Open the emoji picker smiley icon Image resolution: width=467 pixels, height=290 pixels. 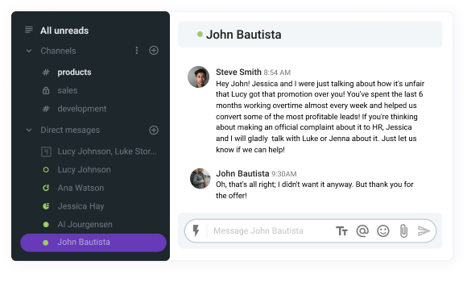(x=383, y=230)
